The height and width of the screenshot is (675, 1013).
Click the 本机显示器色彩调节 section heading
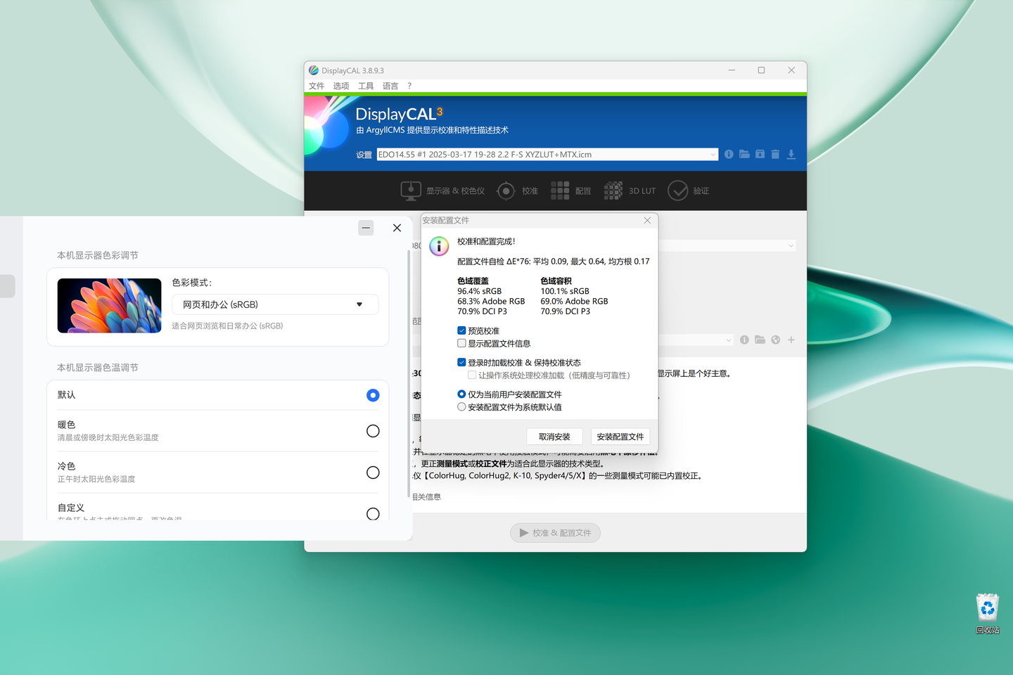[98, 255]
